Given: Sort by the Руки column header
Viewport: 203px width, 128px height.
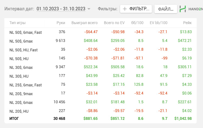Looking at the screenshot, I should coord(61,23).
